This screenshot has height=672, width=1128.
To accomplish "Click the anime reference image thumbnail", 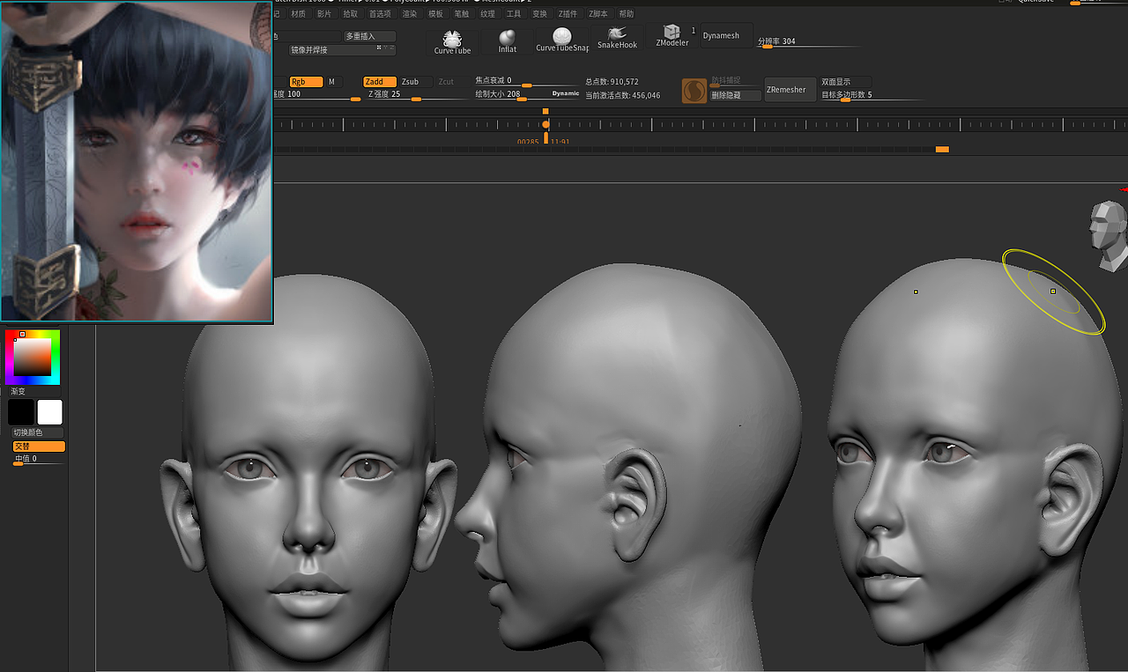I will pyautogui.click(x=137, y=163).
